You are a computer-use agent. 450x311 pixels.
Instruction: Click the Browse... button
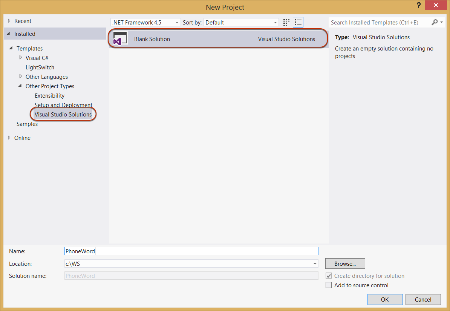pos(345,264)
